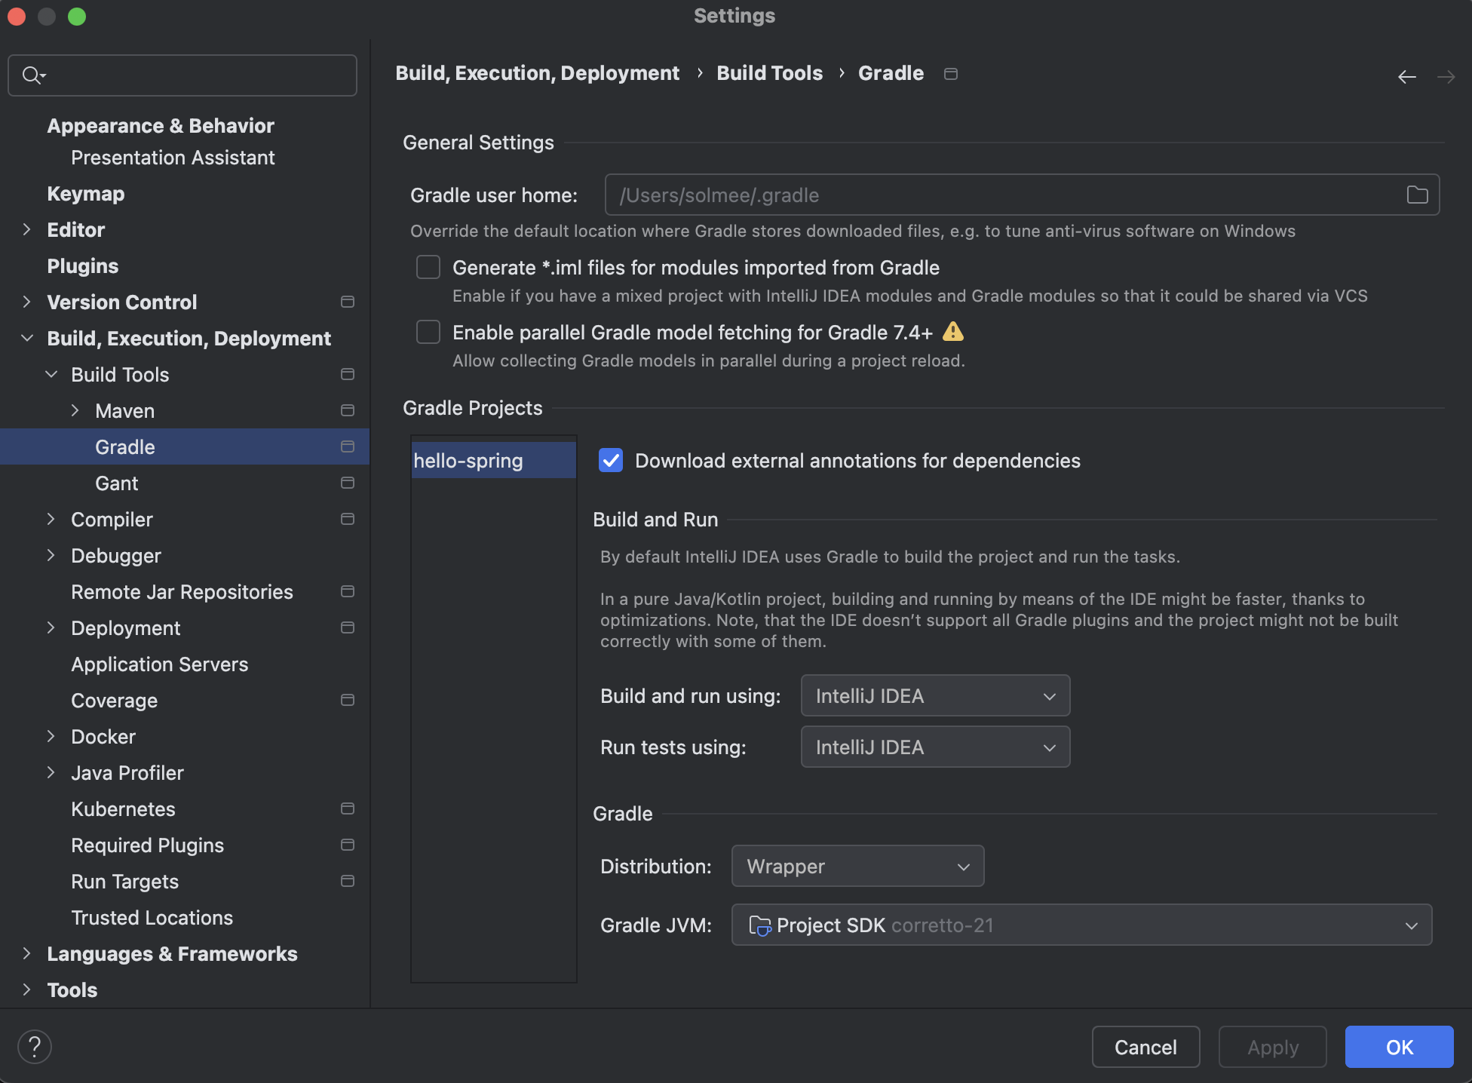This screenshot has width=1472, height=1083.
Task: Enable Generate *.iml files checkbox
Action: [x=428, y=267]
